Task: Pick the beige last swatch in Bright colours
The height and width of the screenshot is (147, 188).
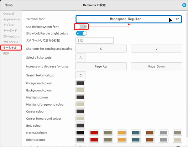Action: pos(177,140)
